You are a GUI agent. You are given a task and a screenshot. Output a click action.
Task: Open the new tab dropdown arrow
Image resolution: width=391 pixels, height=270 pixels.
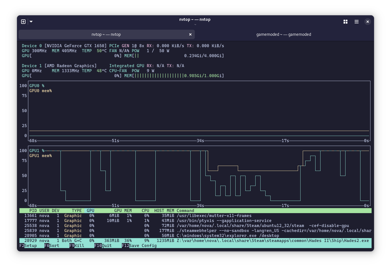[31, 22]
